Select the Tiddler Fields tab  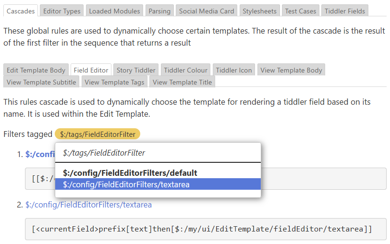pos(345,11)
